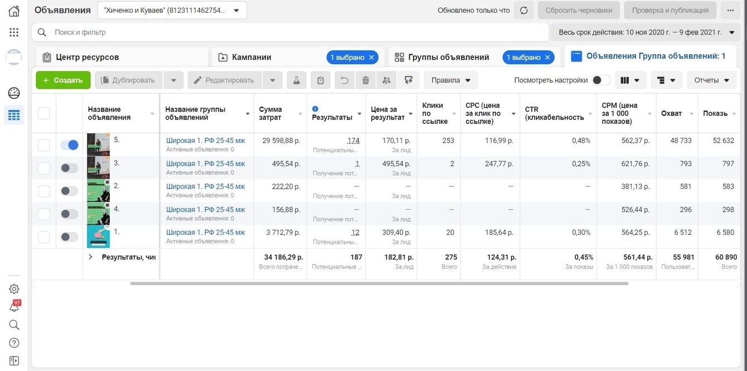Click the help question mark icon
The height and width of the screenshot is (371, 747).
tap(14, 343)
